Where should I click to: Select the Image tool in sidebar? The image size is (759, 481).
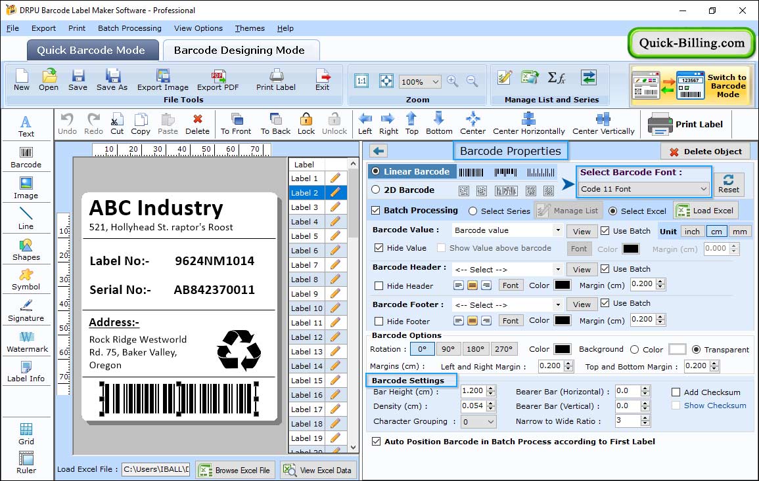click(x=26, y=188)
